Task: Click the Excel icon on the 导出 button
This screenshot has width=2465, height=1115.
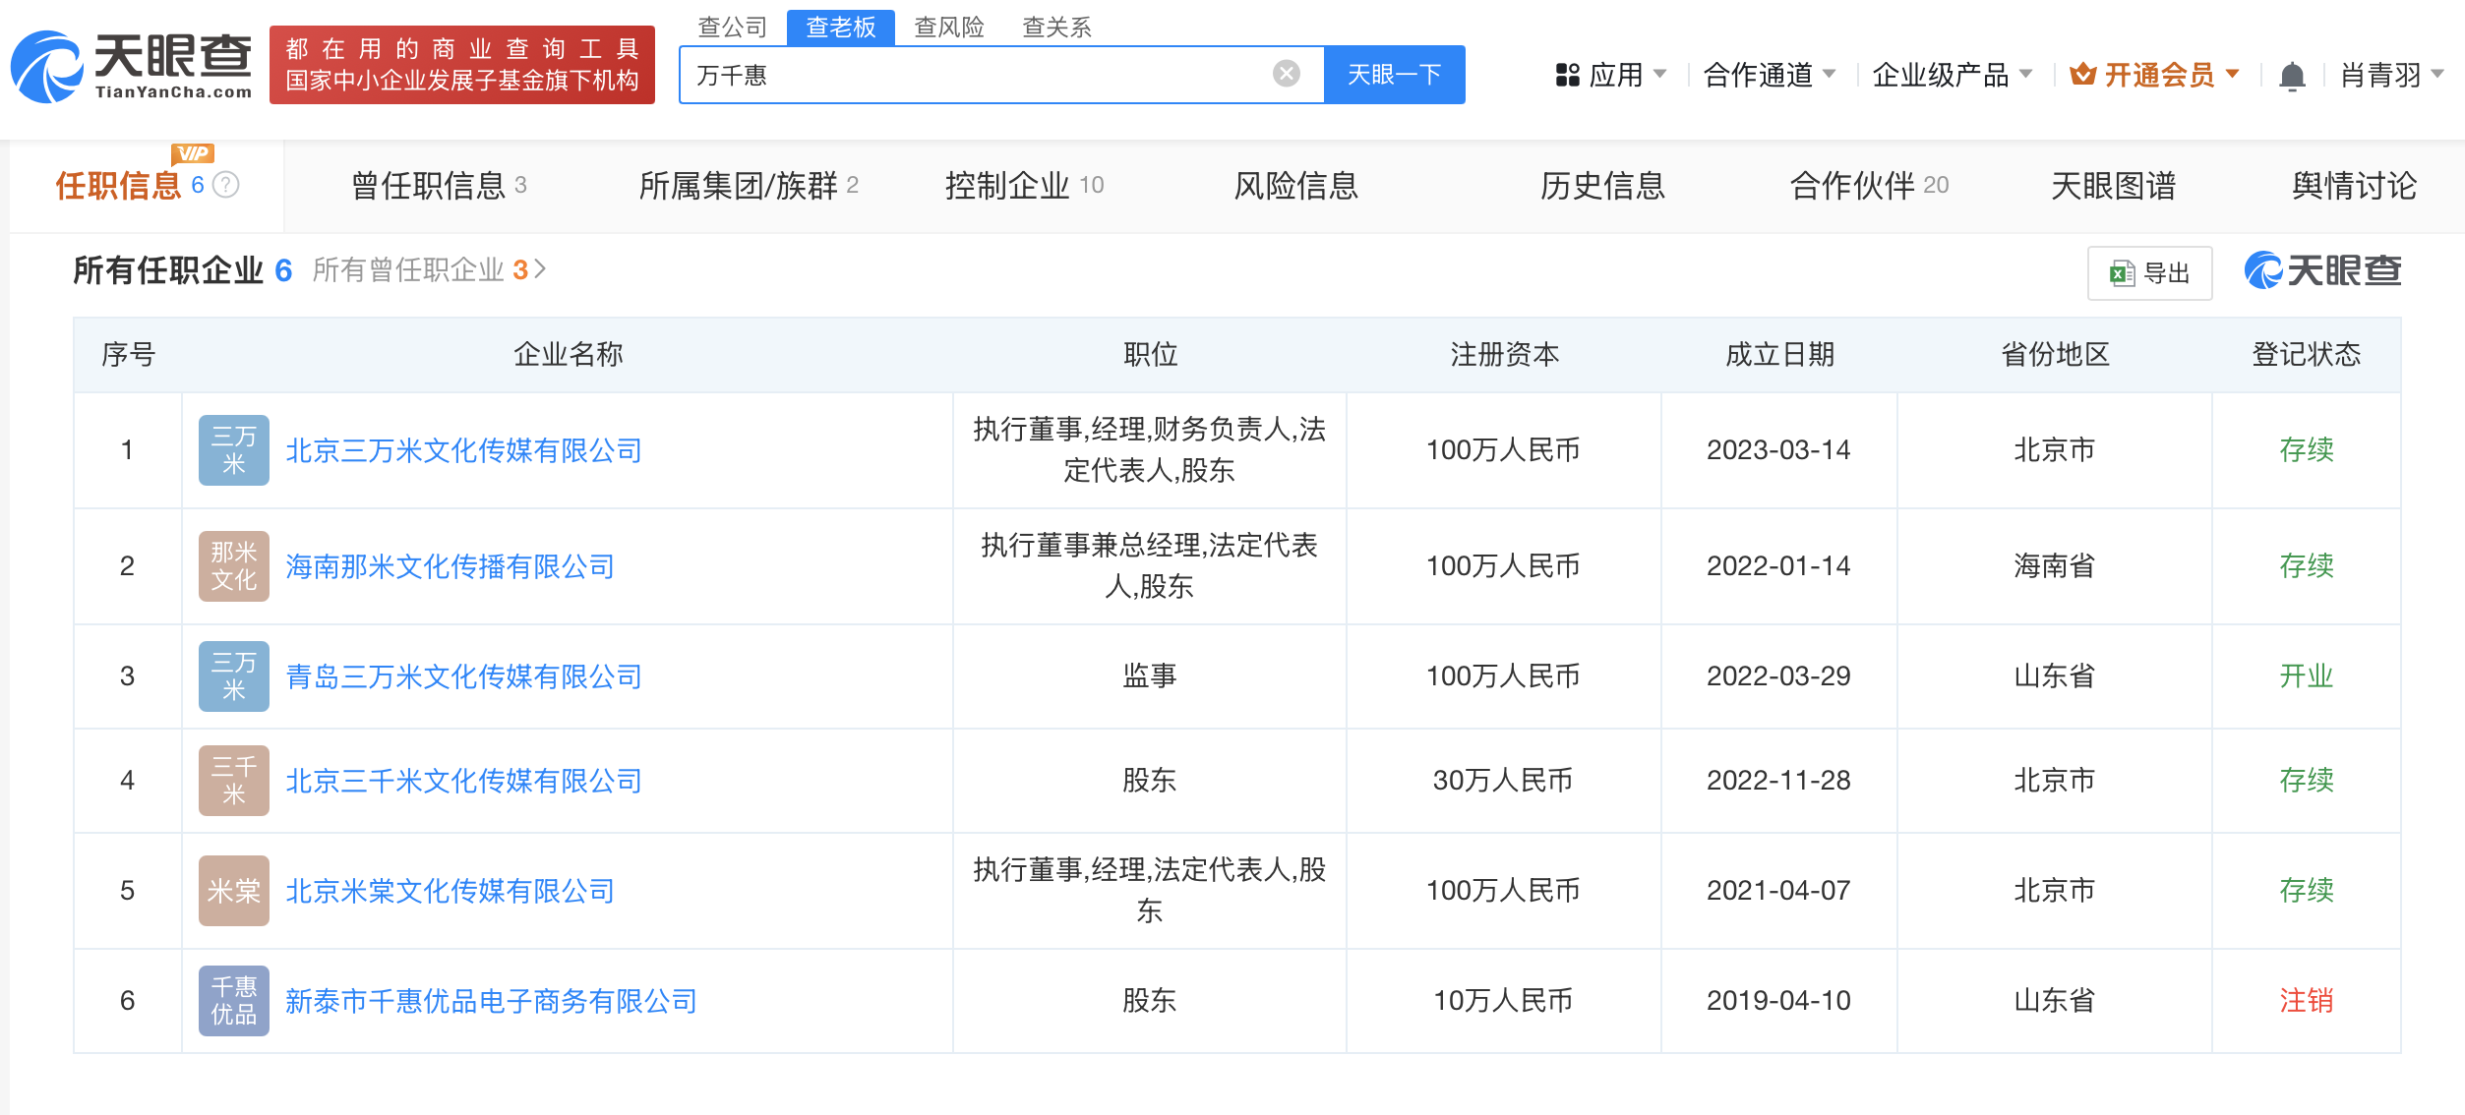Action: [2122, 273]
